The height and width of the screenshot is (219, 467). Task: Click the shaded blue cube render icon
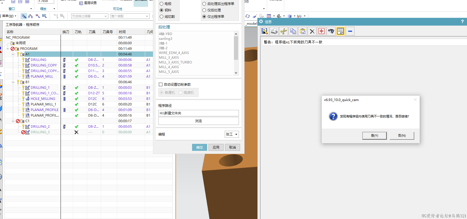coord(289,16)
